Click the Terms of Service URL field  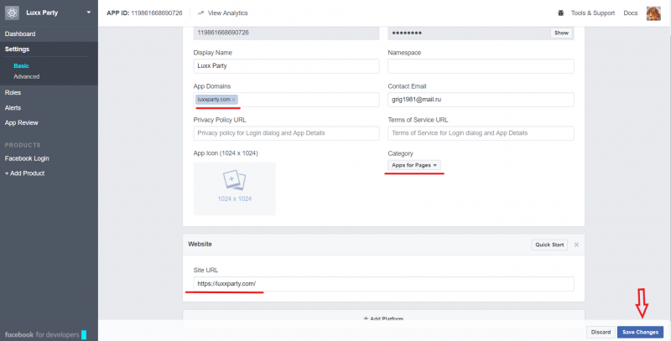click(481, 133)
